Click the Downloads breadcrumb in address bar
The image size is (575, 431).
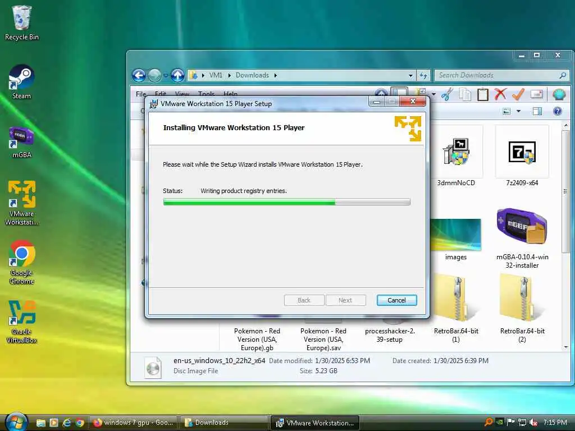point(252,75)
